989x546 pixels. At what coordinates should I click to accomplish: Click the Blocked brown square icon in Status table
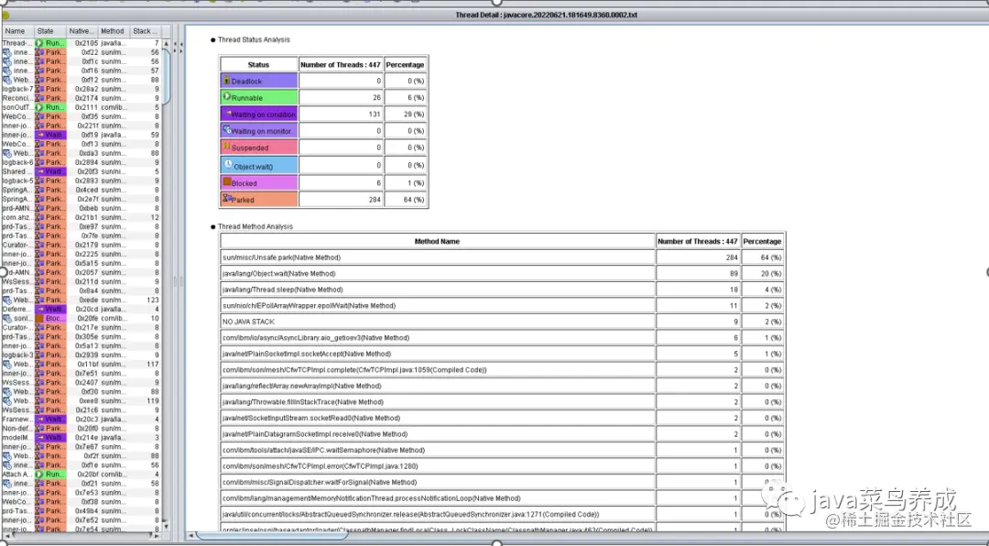tap(227, 181)
